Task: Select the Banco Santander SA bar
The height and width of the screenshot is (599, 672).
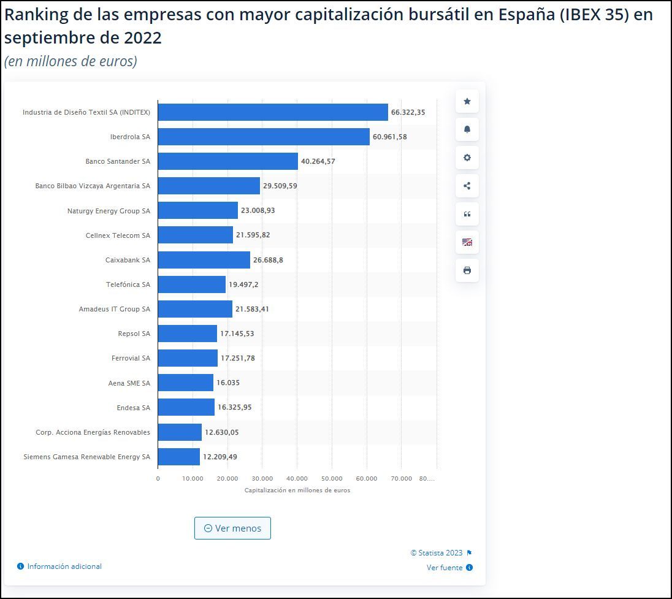Action: [227, 161]
